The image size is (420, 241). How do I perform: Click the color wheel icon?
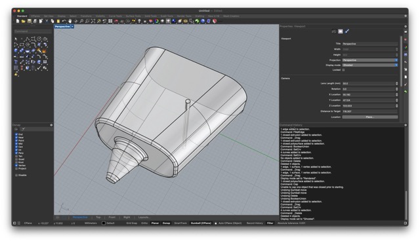(157, 21)
